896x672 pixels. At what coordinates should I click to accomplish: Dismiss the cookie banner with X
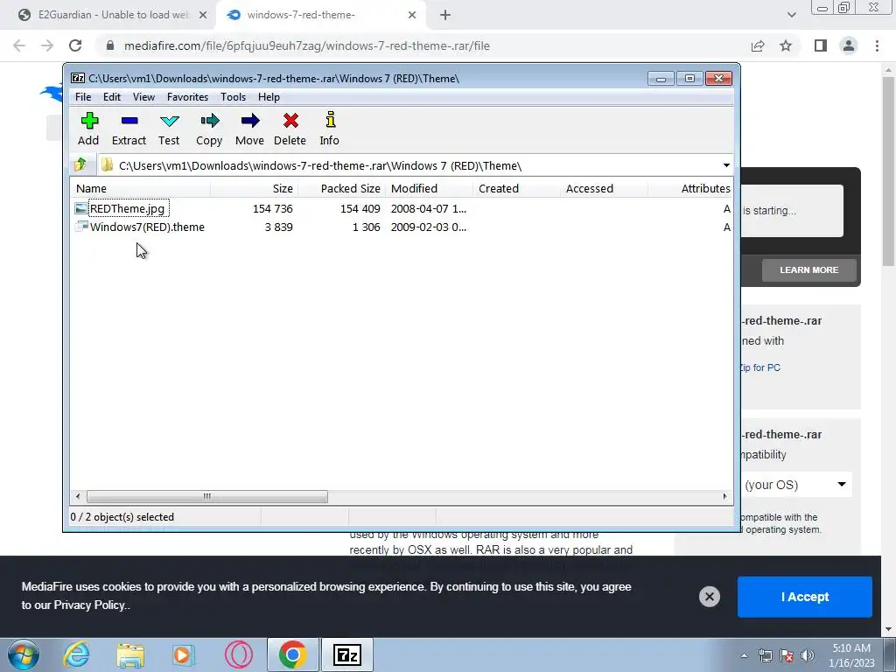[x=709, y=597]
